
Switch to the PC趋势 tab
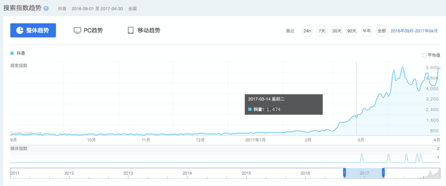pos(88,30)
